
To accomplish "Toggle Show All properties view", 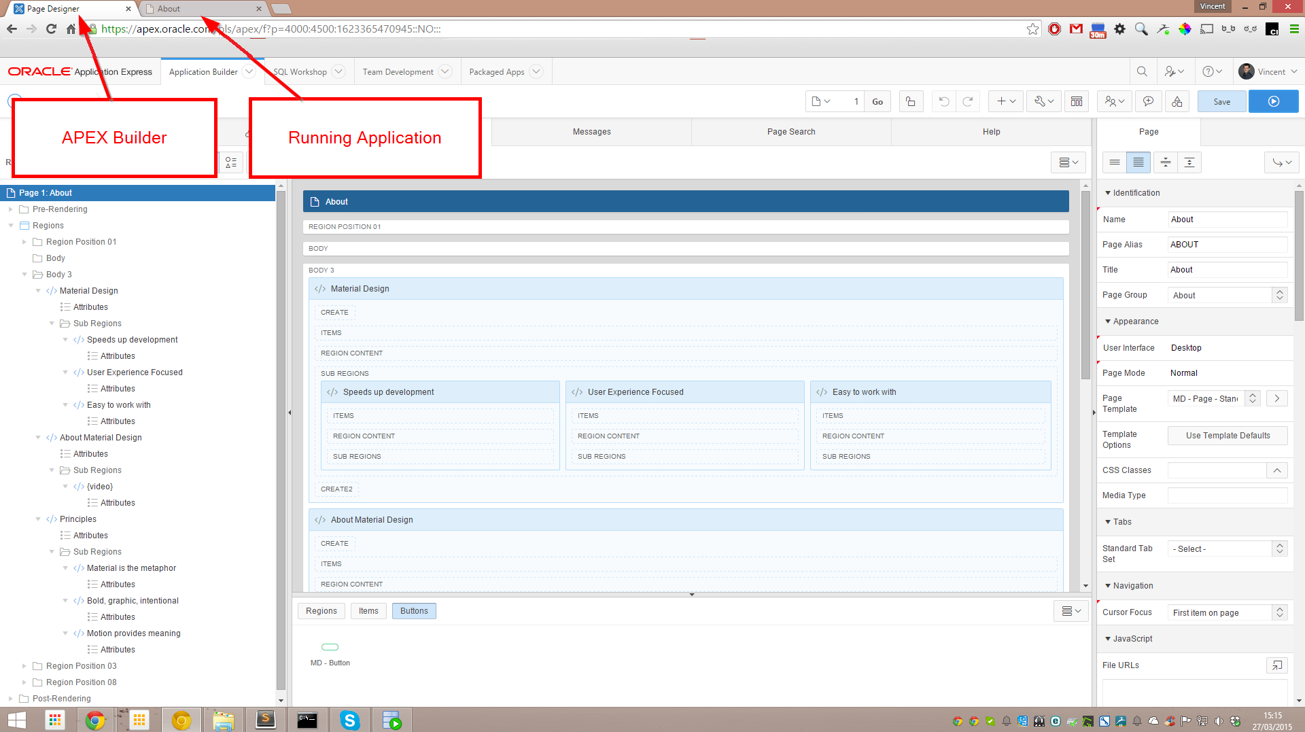I will [1138, 162].
